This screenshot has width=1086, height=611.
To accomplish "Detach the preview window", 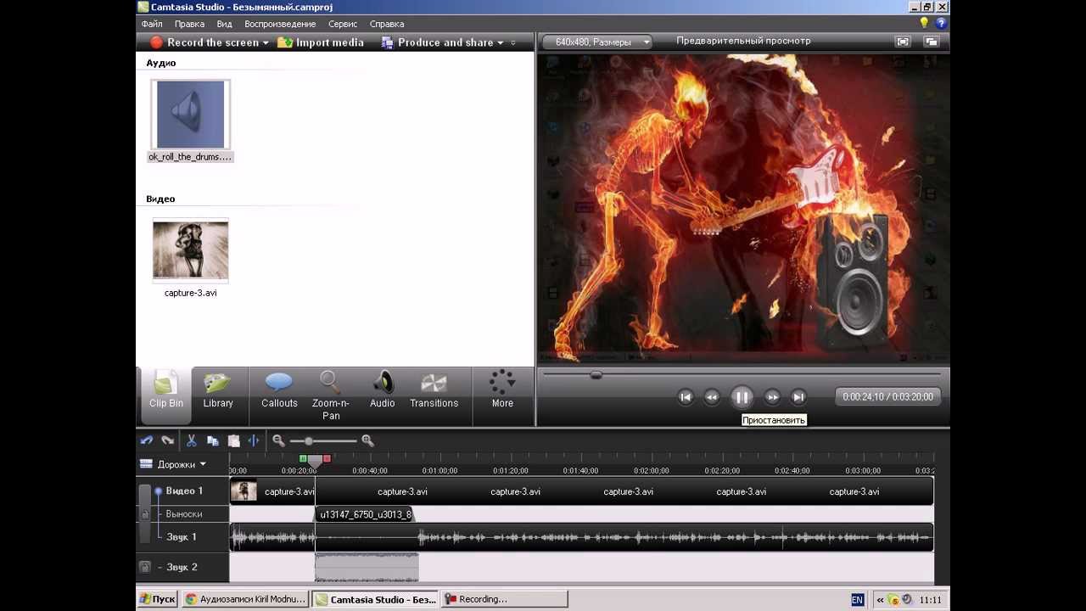I will pos(932,42).
